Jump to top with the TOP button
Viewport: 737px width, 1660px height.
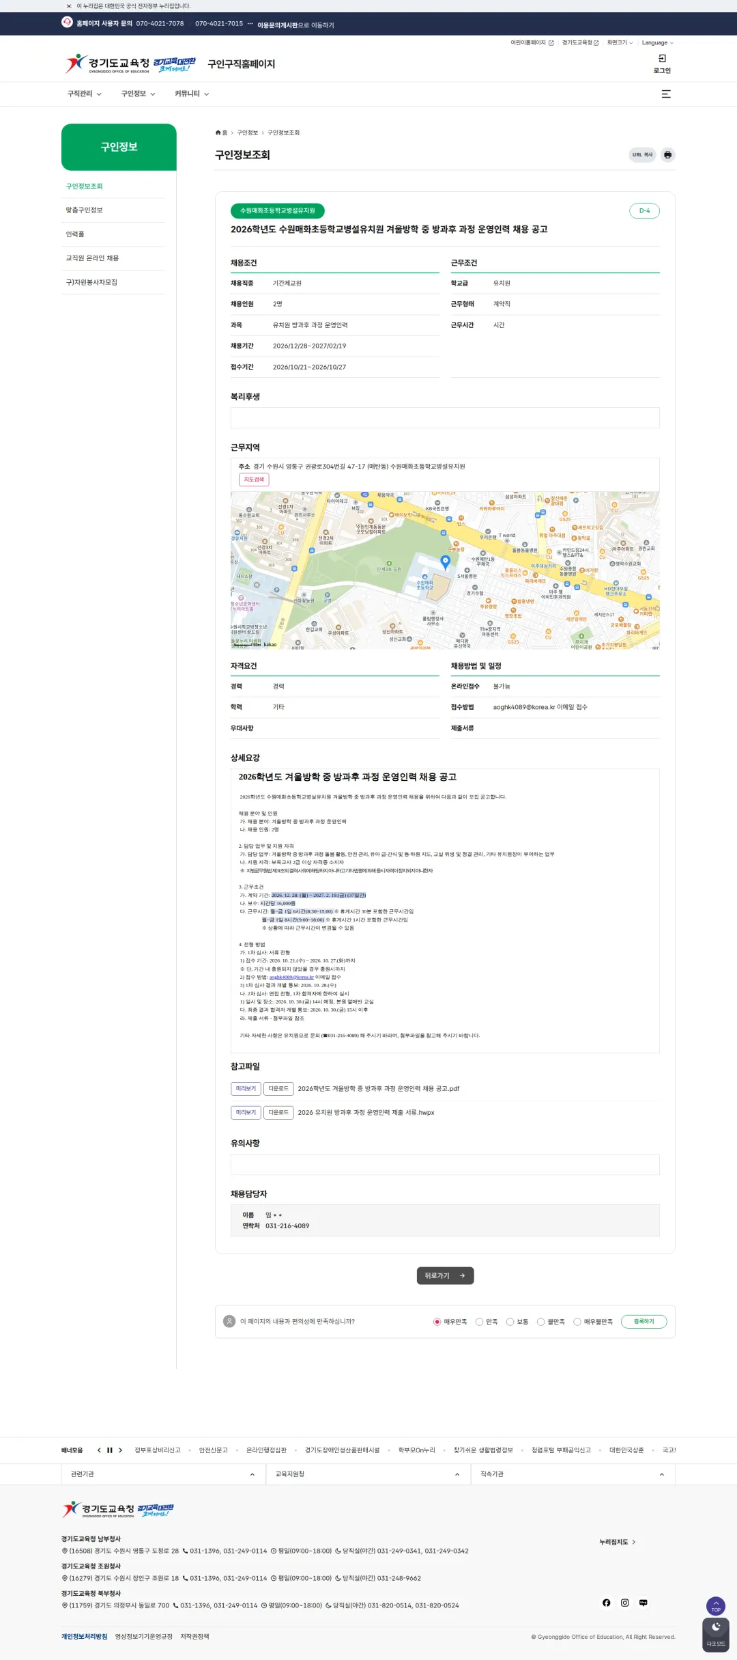coord(716,1605)
